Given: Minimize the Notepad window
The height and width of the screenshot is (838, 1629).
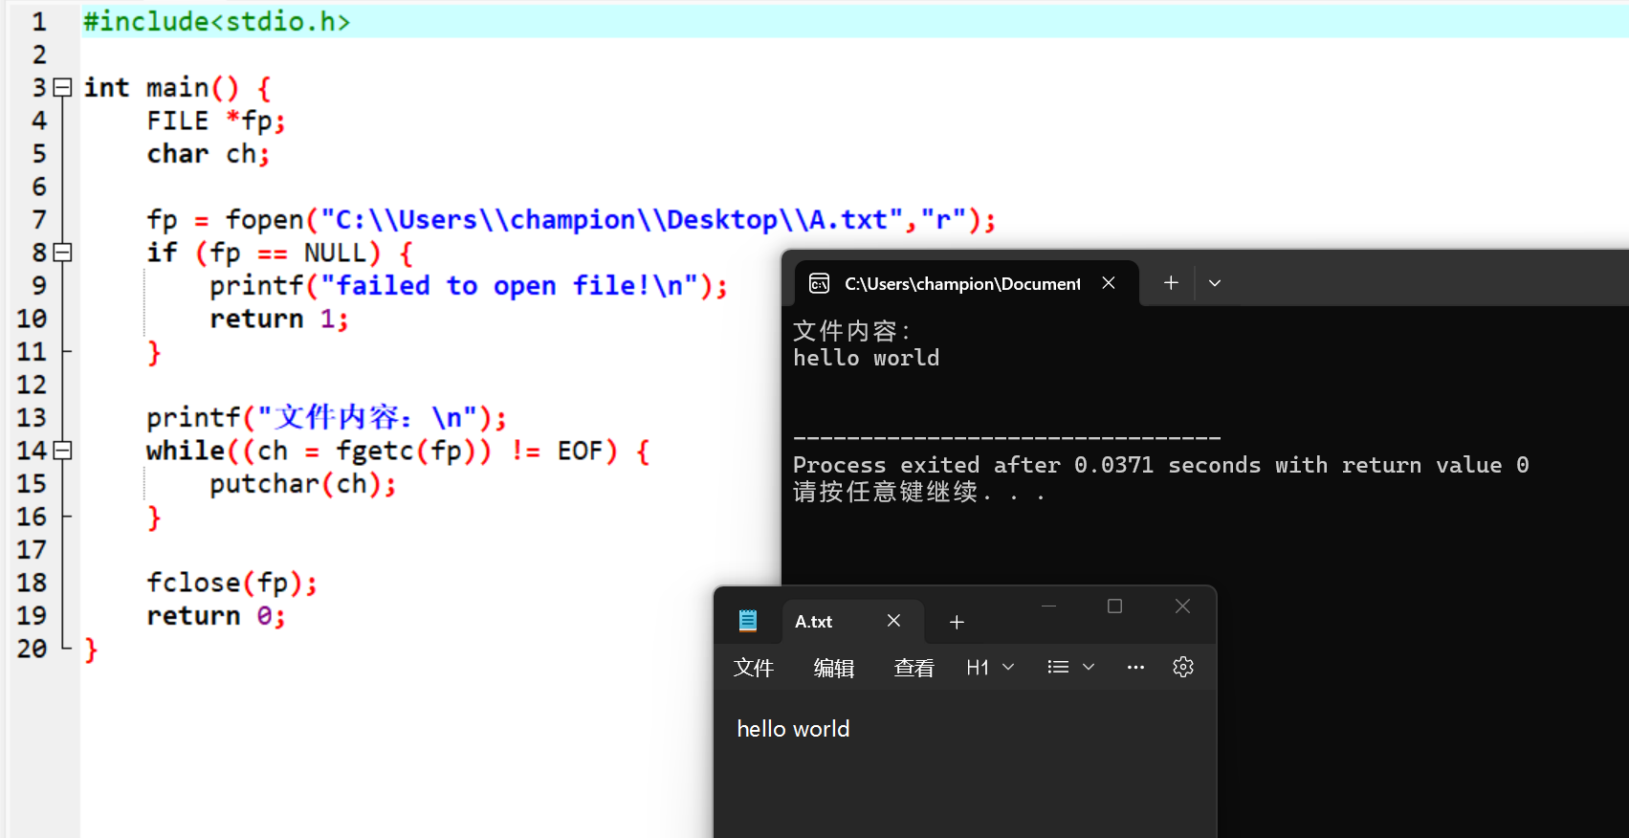Looking at the screenshot, I should (1049, 606).
